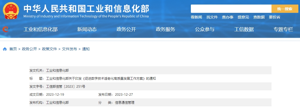The height and width of the screenshot is (112, 300).
Task: Open the 找文件 quick link
Action: (x=212, y=17)
